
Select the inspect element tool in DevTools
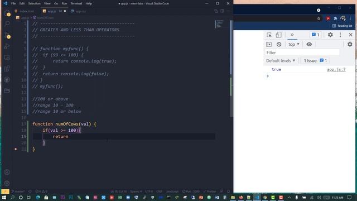click(x=269, y=35)
